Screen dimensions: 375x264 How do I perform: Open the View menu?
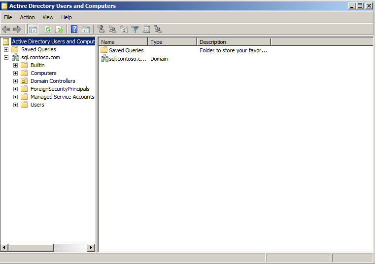coord(48,17)
